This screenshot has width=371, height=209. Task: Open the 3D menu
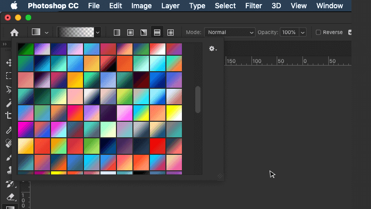coord(276,6)
